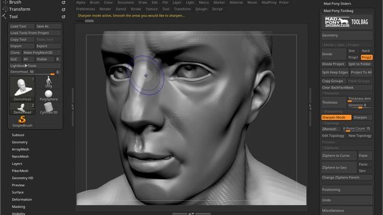Screen dimensions: 383x215
Task: Adjust the DemoHead tool index slider
Action: coord(32,72)
